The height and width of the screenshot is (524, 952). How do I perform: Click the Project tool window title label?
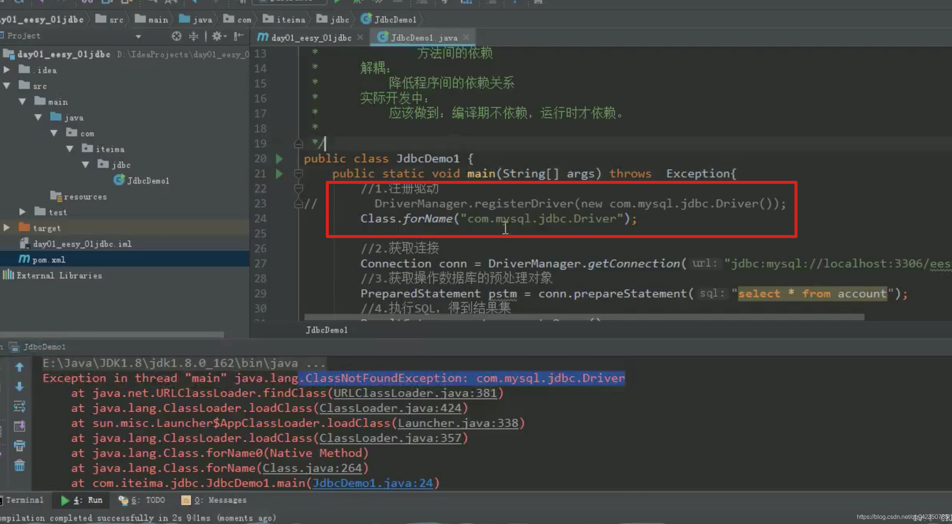click(x=23, y=36)
